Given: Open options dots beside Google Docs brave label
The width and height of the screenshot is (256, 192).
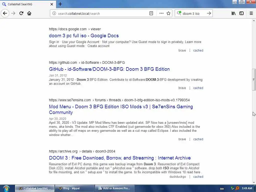Looking at the screenshot, I should 190,50.
